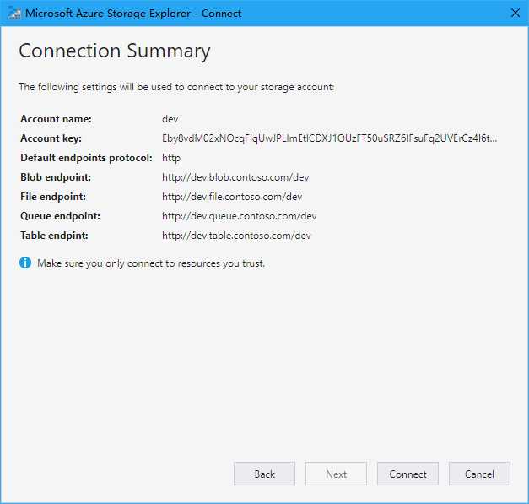Click the Queue endpoint URL

pos(240,216)
